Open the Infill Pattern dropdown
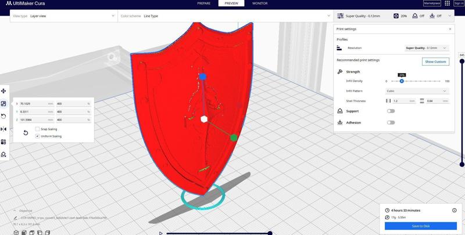Screen dimensions: 465x235 click(x=417, y=91)
